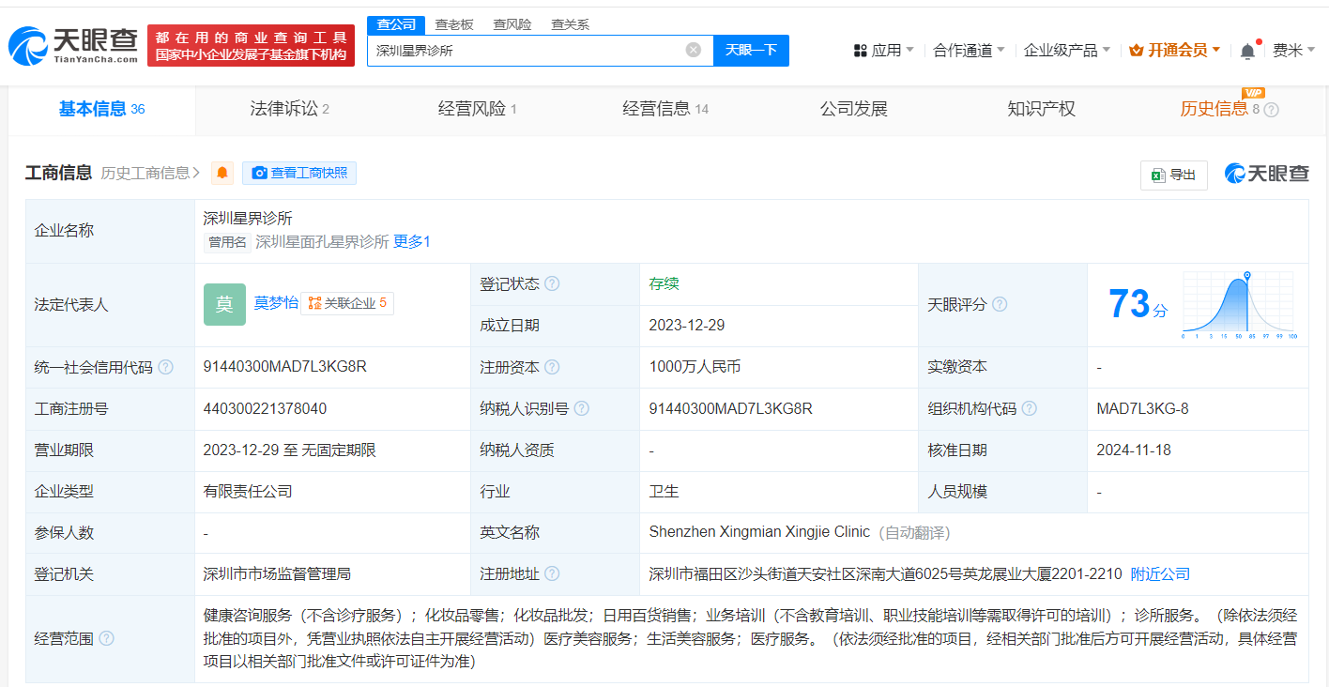The width and height of the screenshot is (1329, 687).
Task: Click the TianYanCha logo
Action: pos(73,45)
